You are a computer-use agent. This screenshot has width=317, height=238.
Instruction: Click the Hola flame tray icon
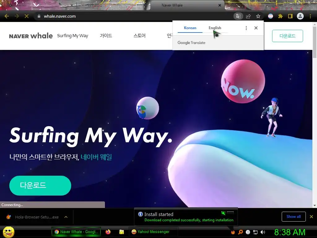[233, 232]
